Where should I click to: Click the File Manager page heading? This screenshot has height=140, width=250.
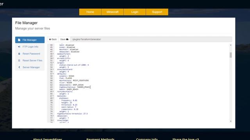26,23
